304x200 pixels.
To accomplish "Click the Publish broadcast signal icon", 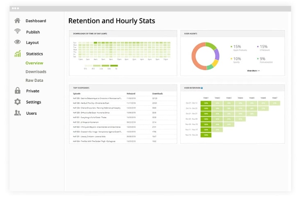I will (x=18, y=31).
